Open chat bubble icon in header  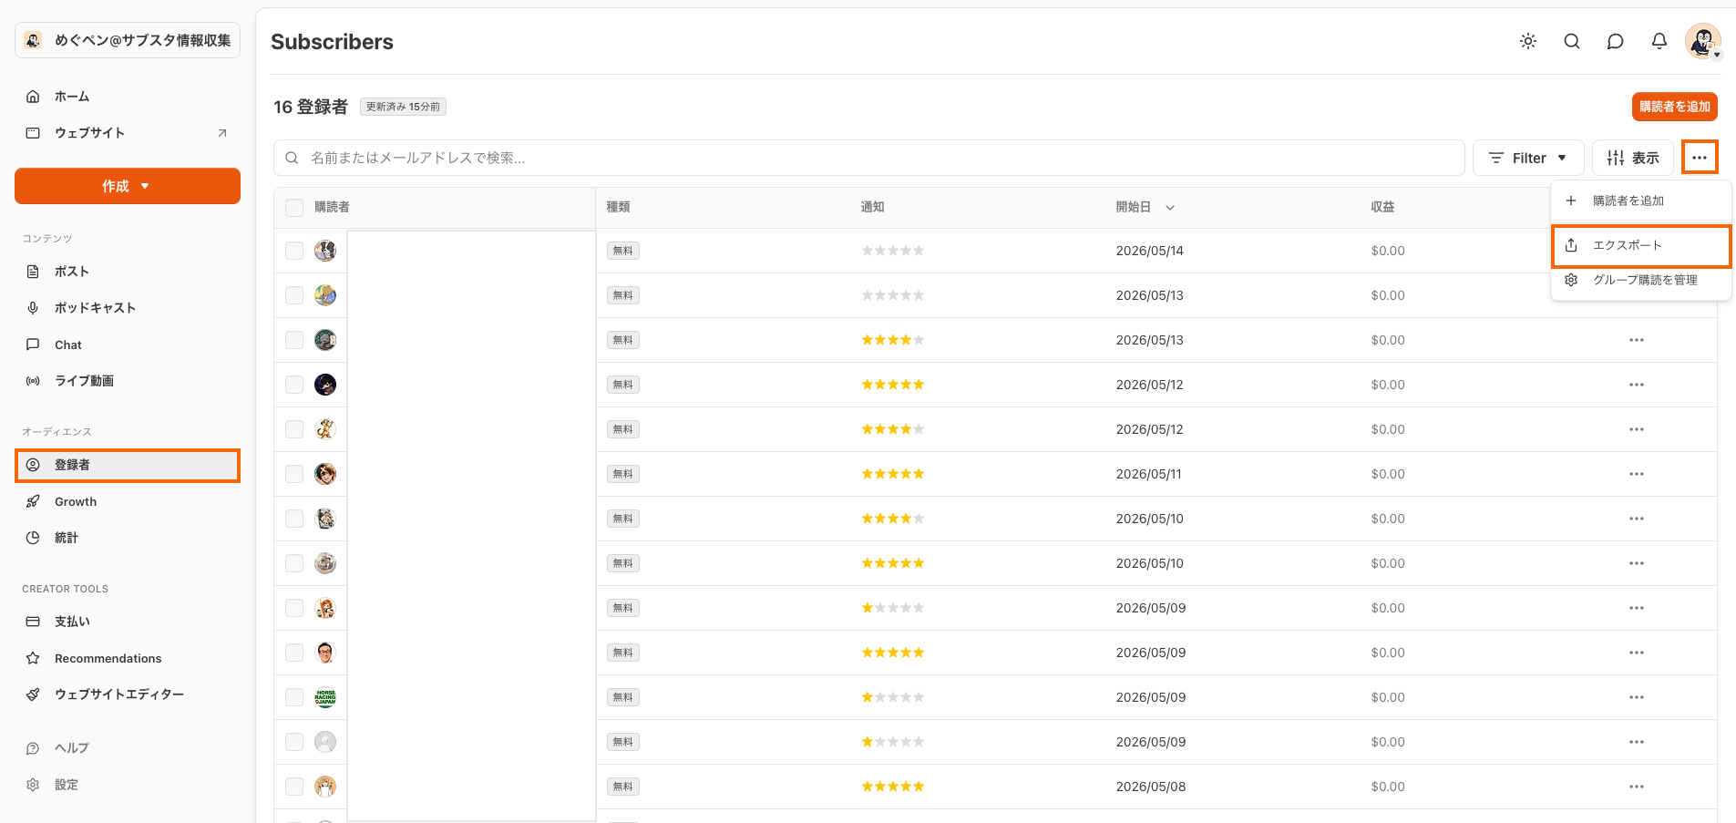coord(1616,41)
